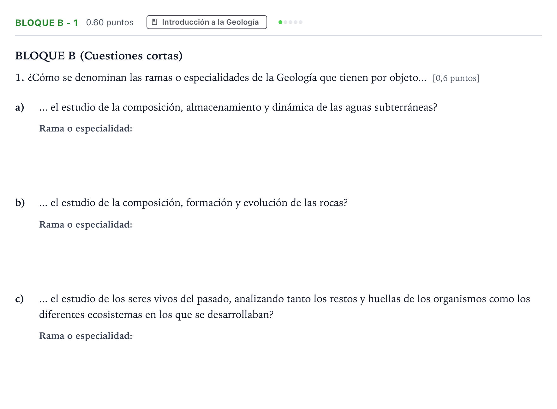Click the [0,6 puntos] marker
Viewport: 557px width, 409px height.
point(456,78)
